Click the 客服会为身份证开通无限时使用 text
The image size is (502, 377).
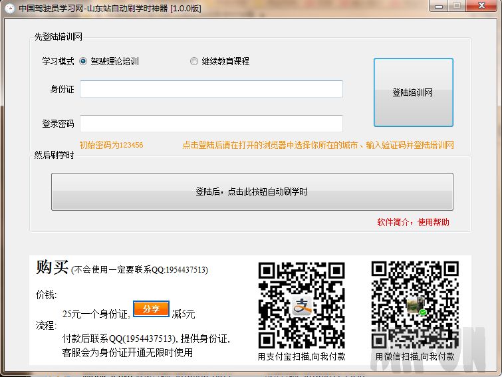point(128,352)
